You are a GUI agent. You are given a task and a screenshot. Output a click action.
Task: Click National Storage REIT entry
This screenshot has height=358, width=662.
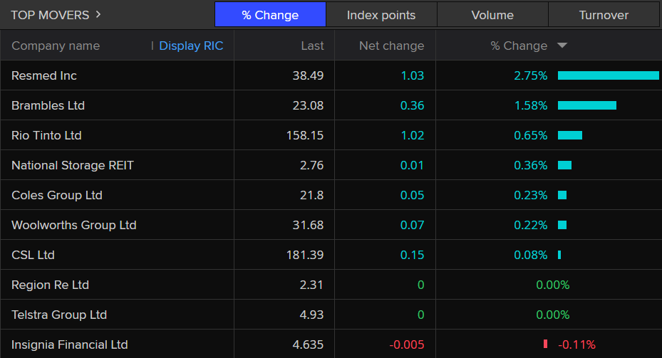coord(73,165)
